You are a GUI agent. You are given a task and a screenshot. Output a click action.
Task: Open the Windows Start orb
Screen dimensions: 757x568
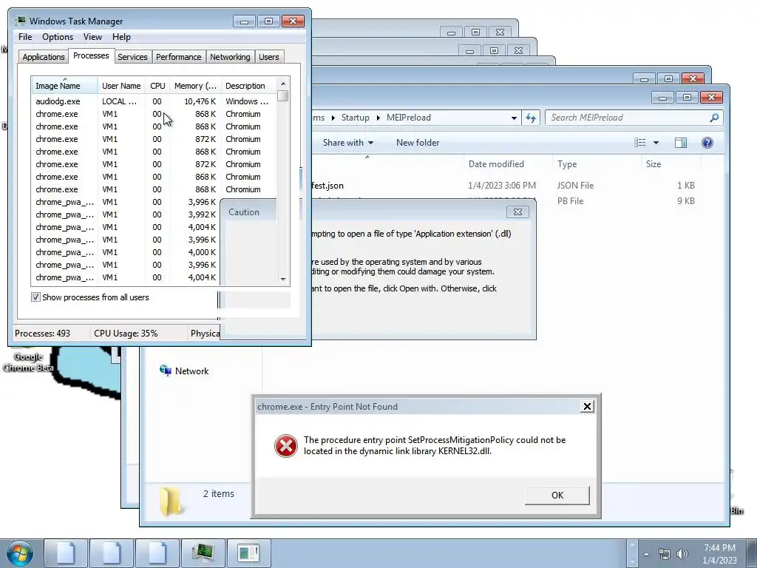(x=20, y=553)
